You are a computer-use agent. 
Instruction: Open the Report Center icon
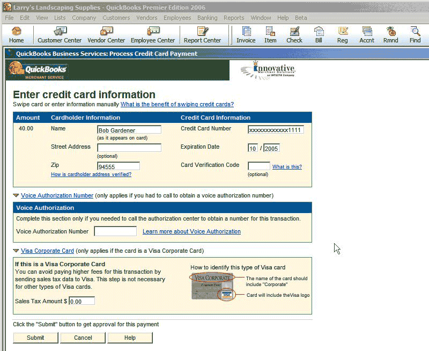click(202, 35)
